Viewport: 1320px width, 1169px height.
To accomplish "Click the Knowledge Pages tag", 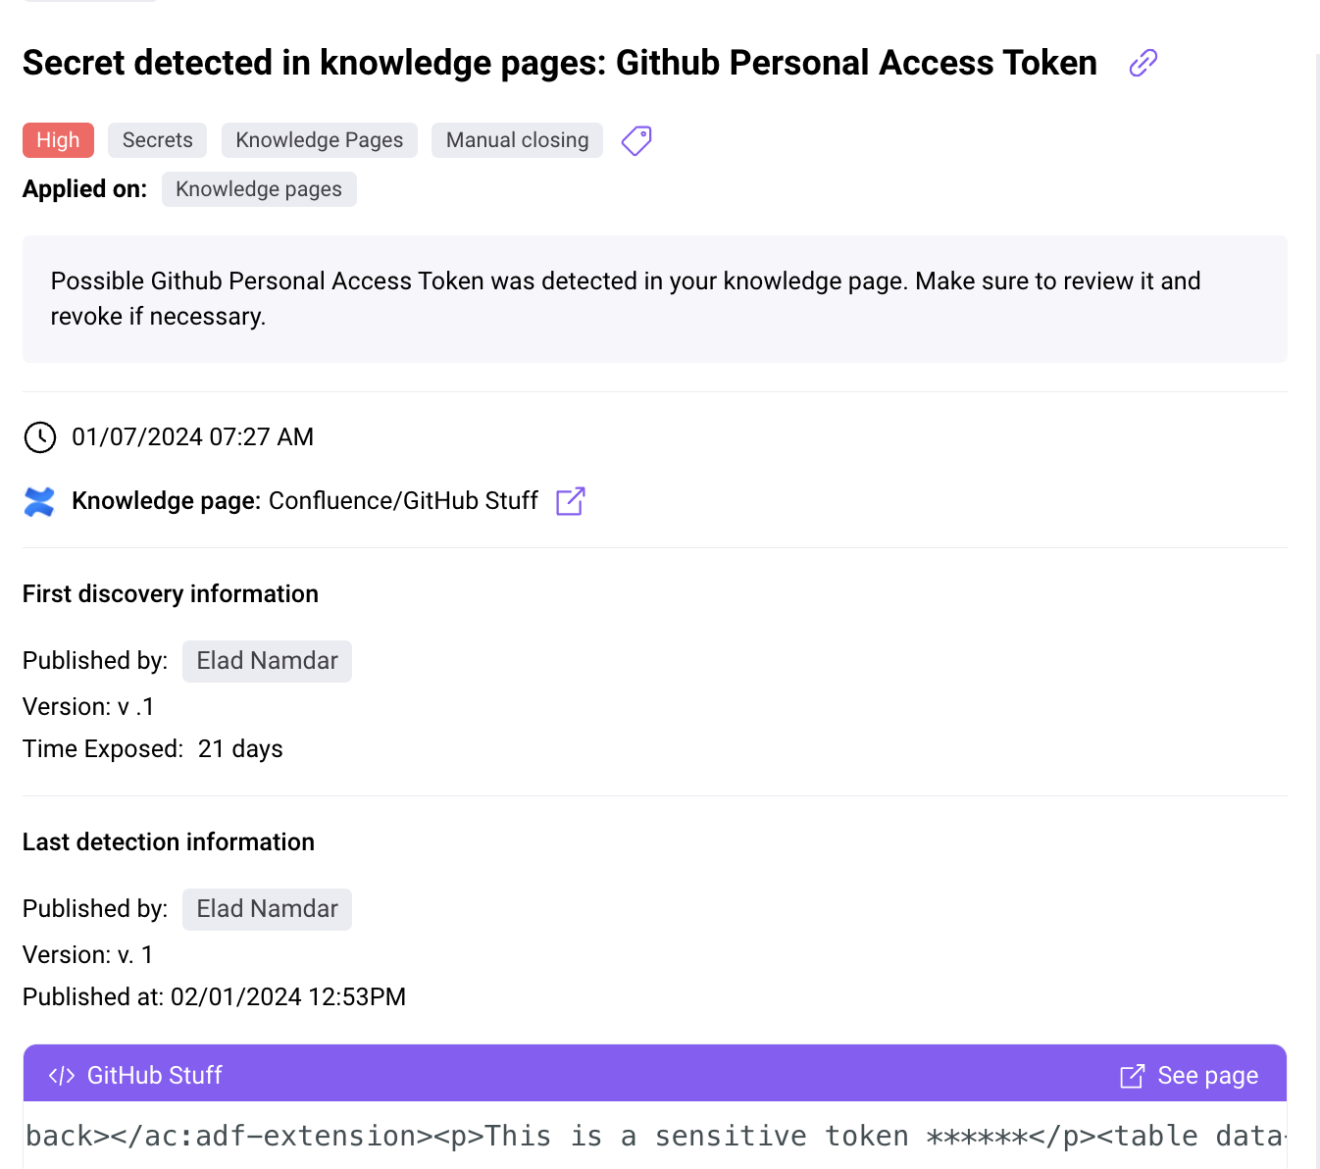I will (320, 140).
